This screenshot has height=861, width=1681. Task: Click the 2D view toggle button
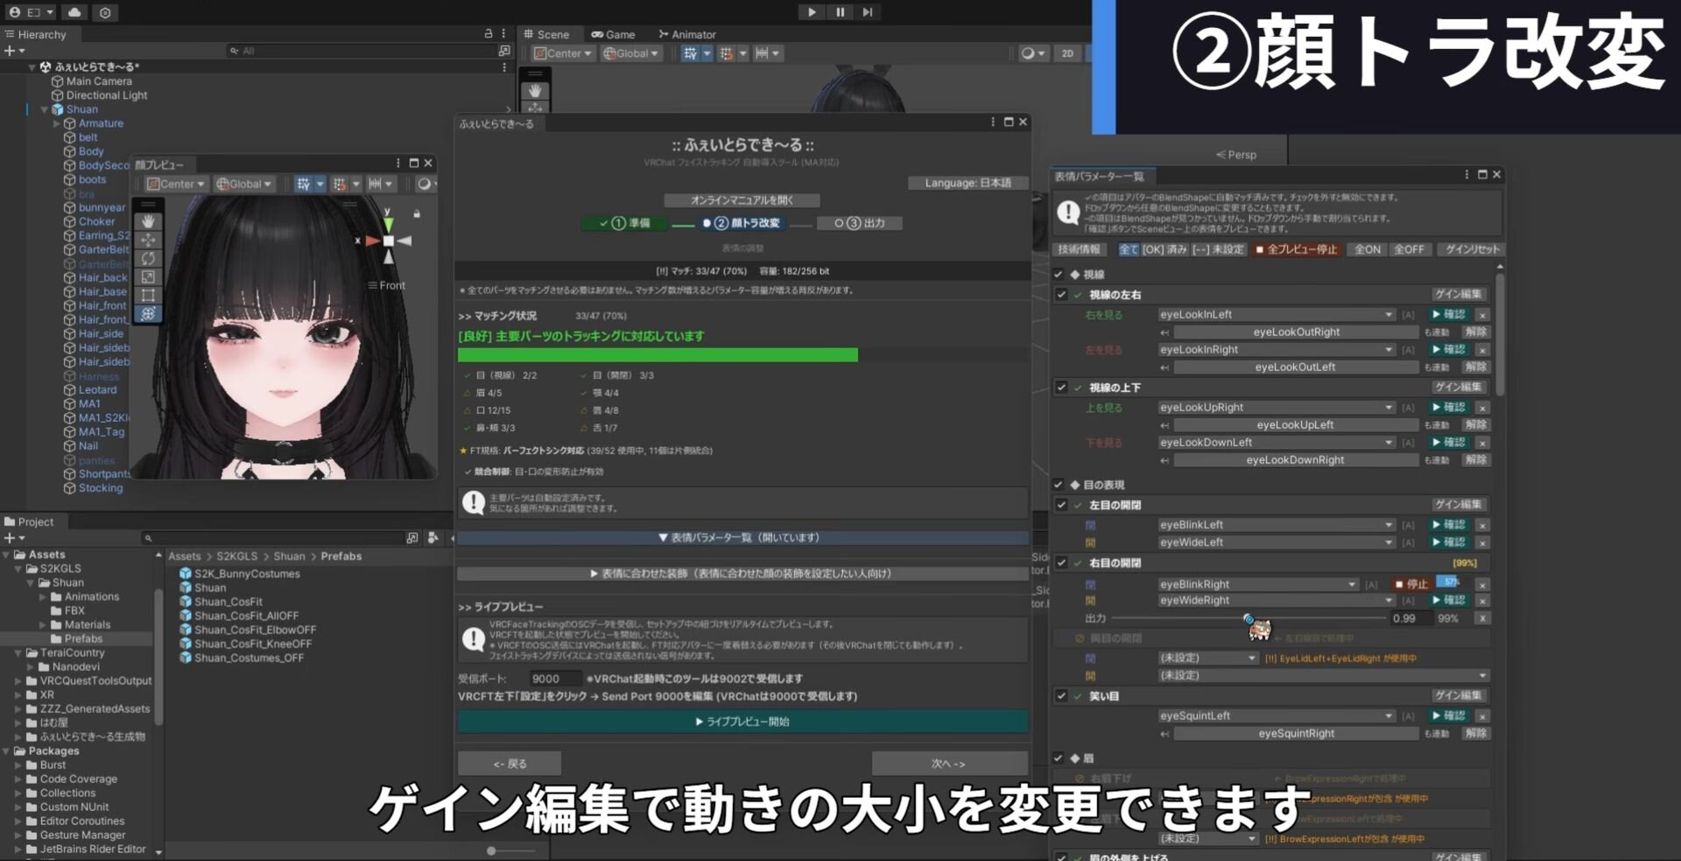(x=1067, y=53)
